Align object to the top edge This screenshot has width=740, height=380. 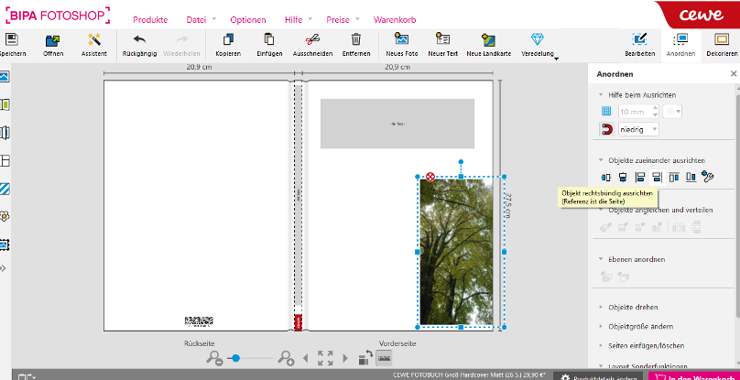click(674, 177)
